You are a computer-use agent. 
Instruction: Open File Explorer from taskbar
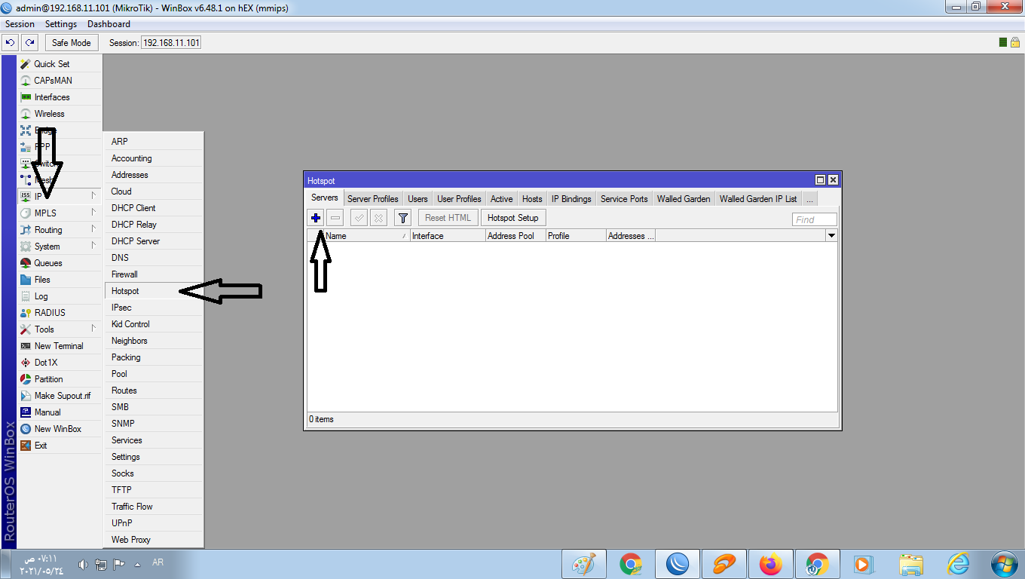click(x=911, y=564)
